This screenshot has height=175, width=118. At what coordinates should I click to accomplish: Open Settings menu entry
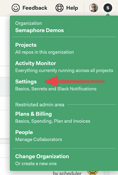click(26, 82)
